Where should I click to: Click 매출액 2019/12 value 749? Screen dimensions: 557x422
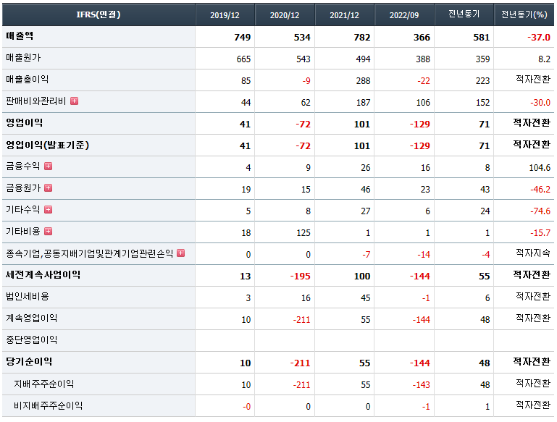[x=243, y=37]
